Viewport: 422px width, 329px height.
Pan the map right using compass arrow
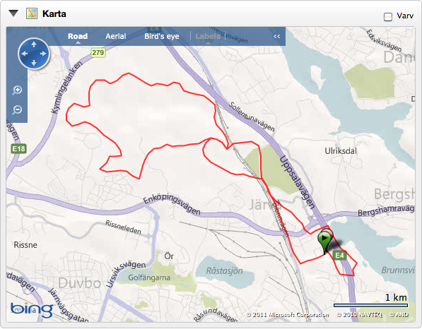tap(43, 54)
